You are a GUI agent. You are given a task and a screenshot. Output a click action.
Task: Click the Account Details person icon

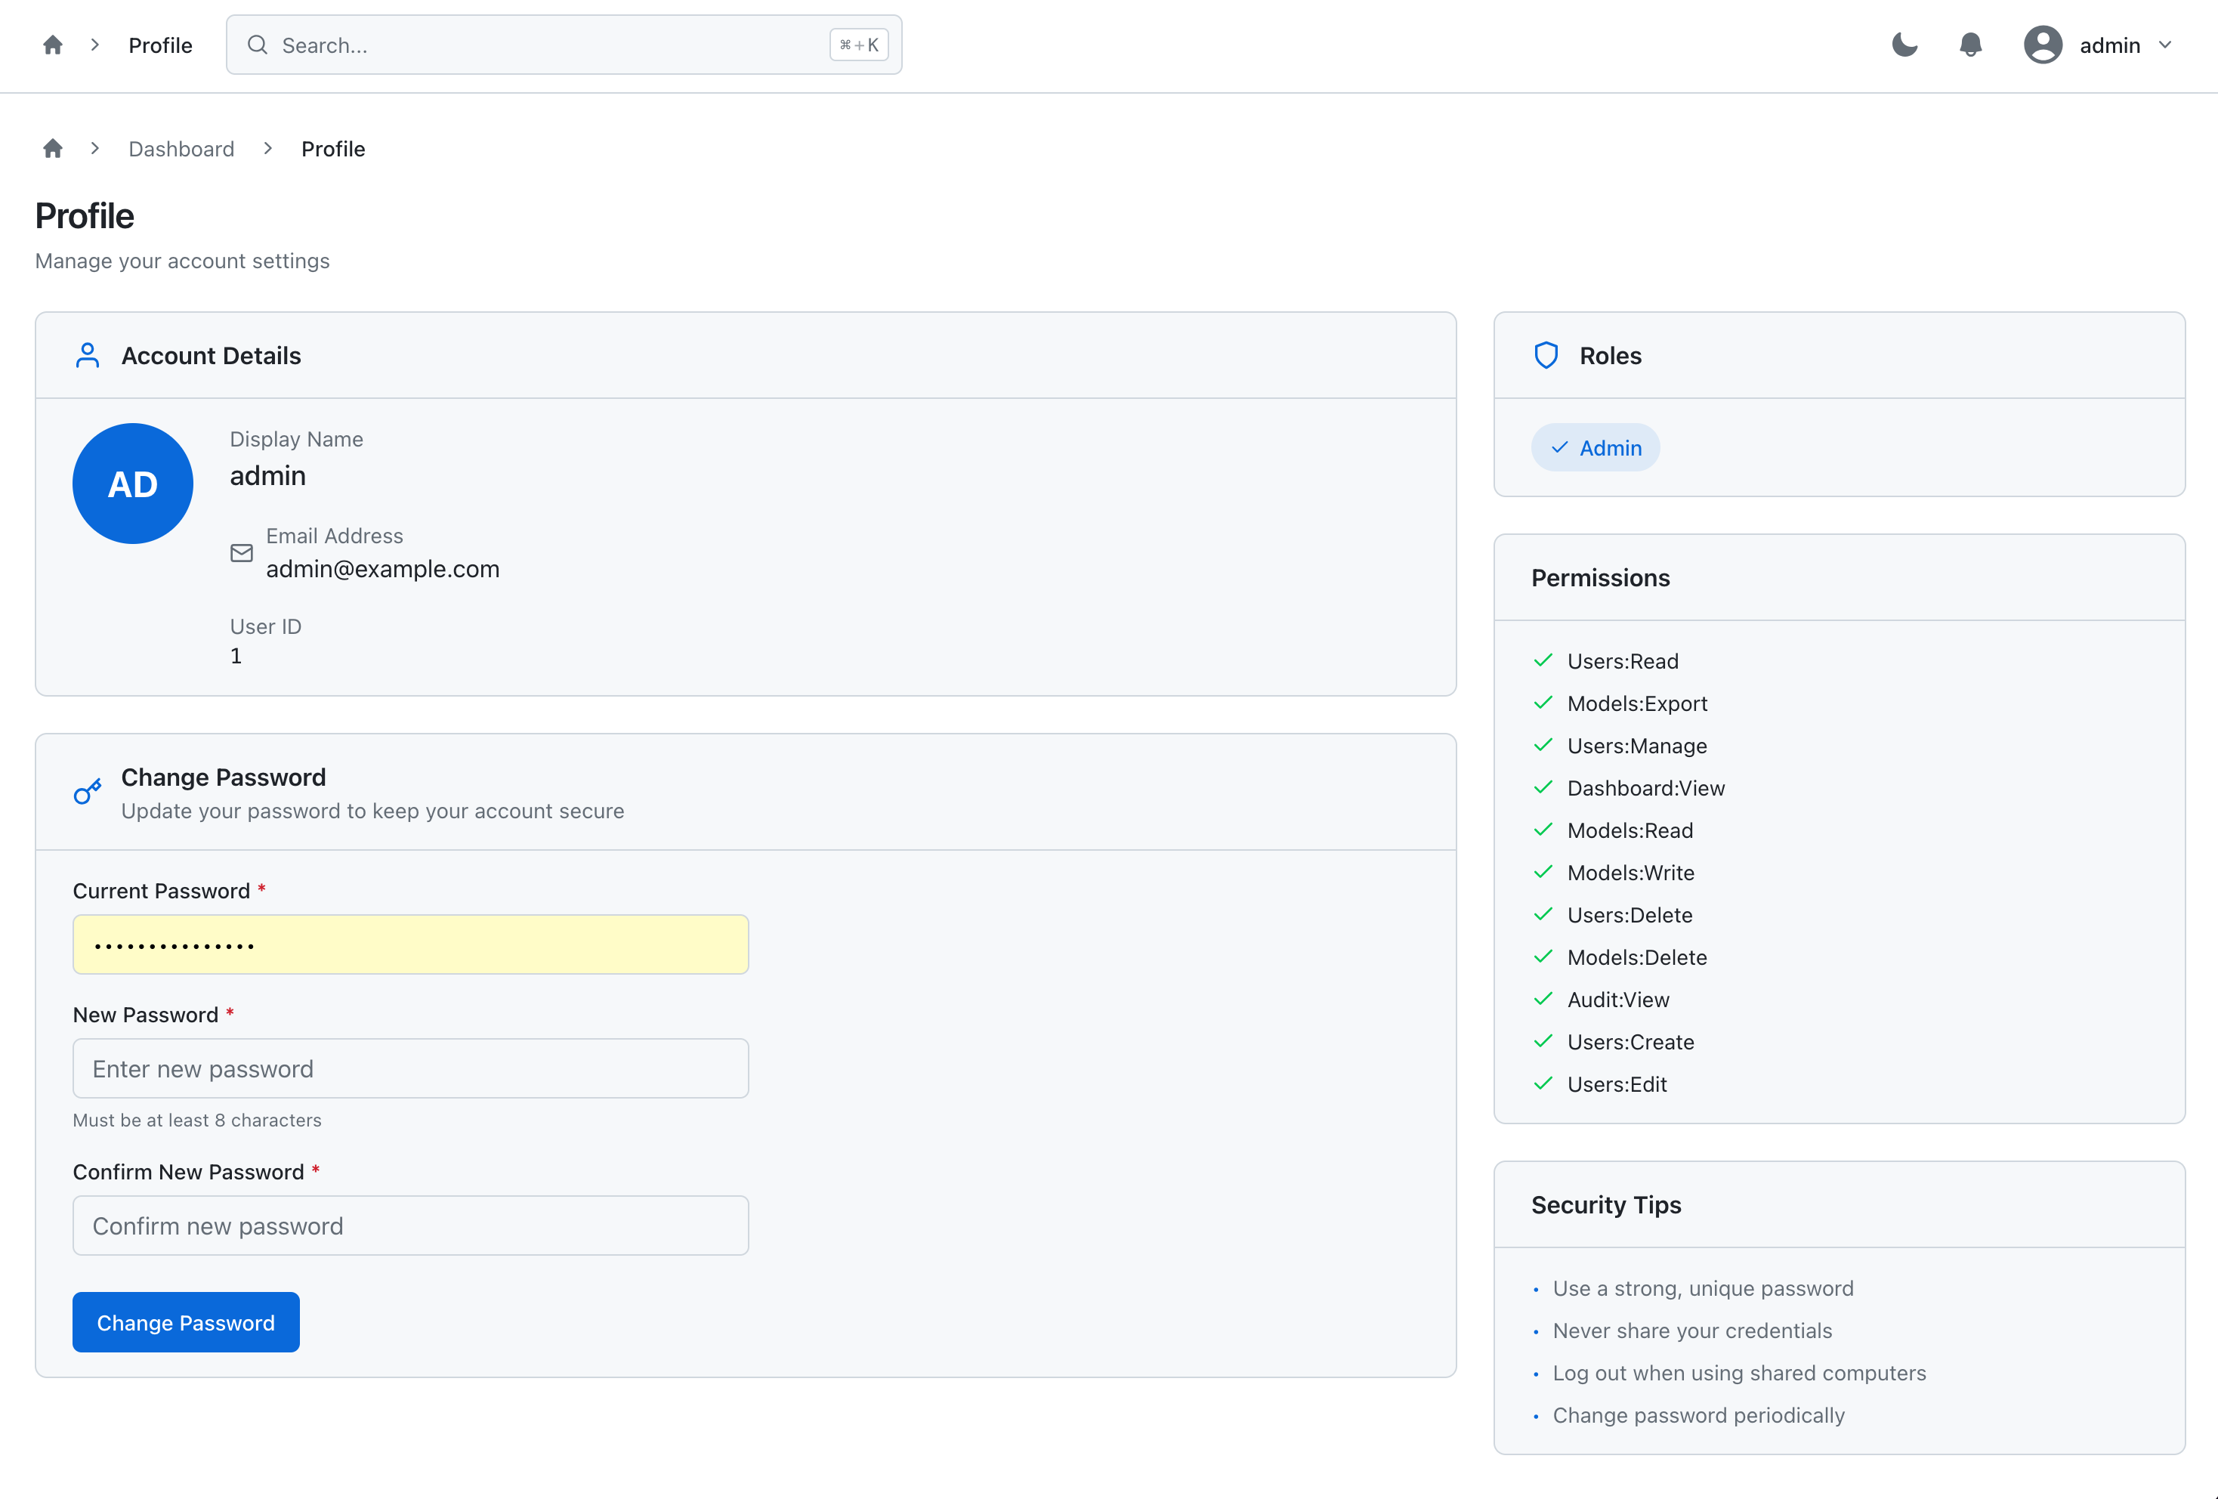click(x=88, y=356)
